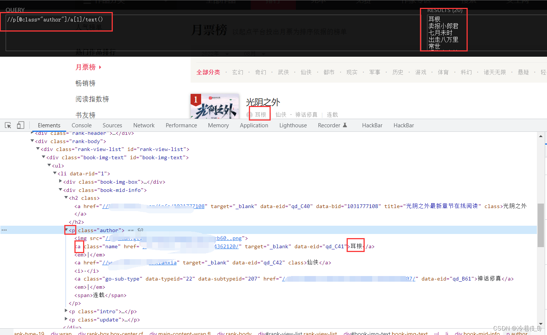This screenshot has width=547, height=335.
Task: Filter by 仙侠 in the category bar
Action: click(x=306, y=72)
